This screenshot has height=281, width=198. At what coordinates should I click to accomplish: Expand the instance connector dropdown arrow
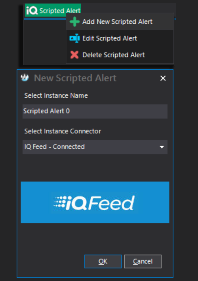162,147
